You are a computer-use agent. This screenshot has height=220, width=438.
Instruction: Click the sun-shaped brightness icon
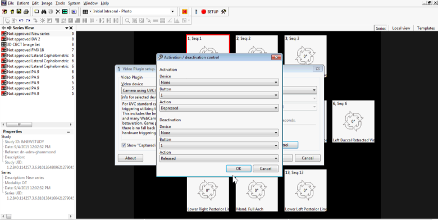coord(43,20)
